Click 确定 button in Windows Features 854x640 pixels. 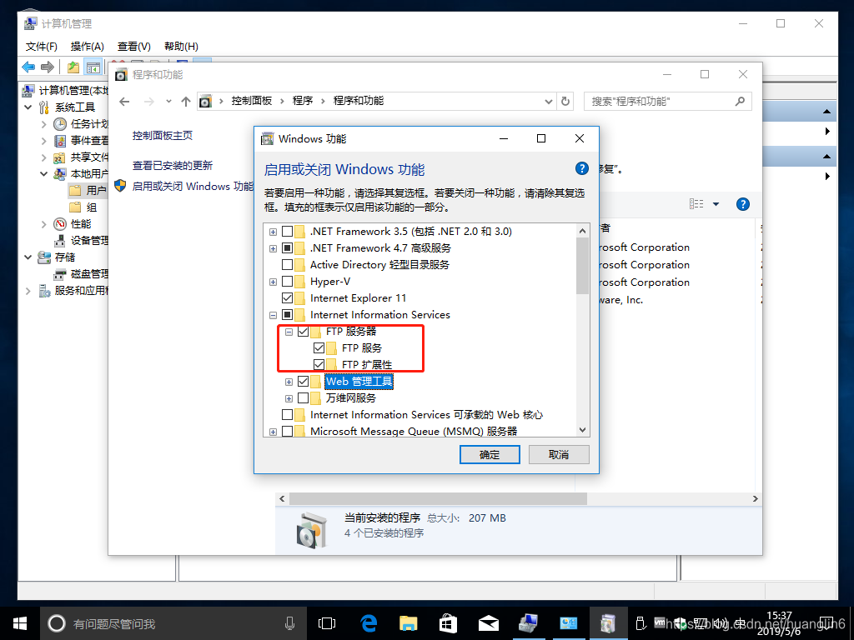[x=490, y=454]
